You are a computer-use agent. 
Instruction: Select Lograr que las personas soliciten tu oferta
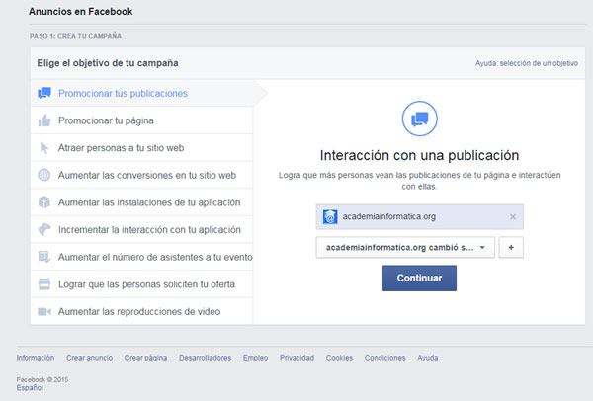click(141, 284)
